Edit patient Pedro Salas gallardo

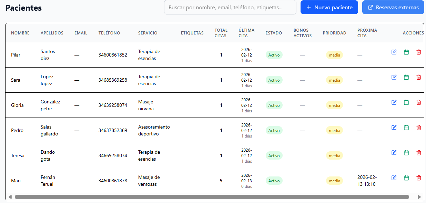[394, 128]
